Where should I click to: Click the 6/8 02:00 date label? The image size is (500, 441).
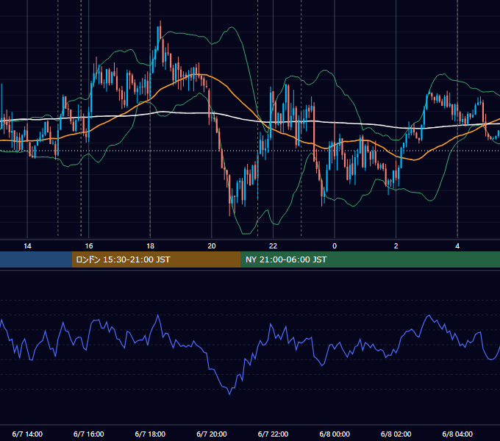tap(396, 434)
